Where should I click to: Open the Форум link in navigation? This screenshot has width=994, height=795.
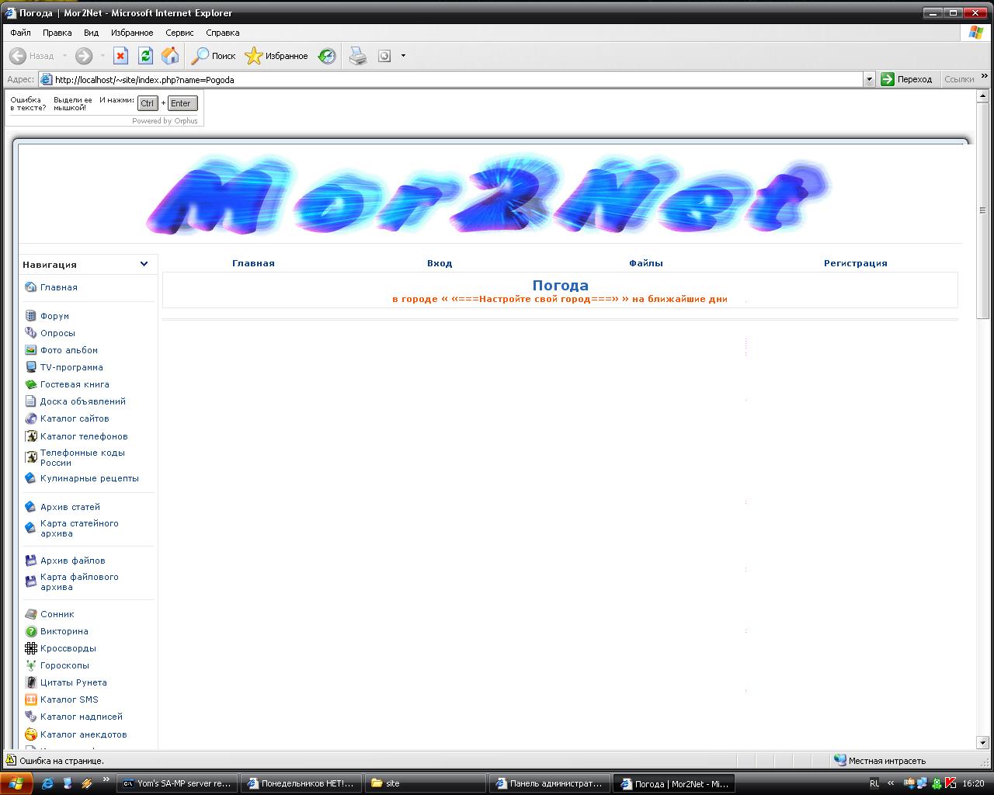click(x=54, y=316)
